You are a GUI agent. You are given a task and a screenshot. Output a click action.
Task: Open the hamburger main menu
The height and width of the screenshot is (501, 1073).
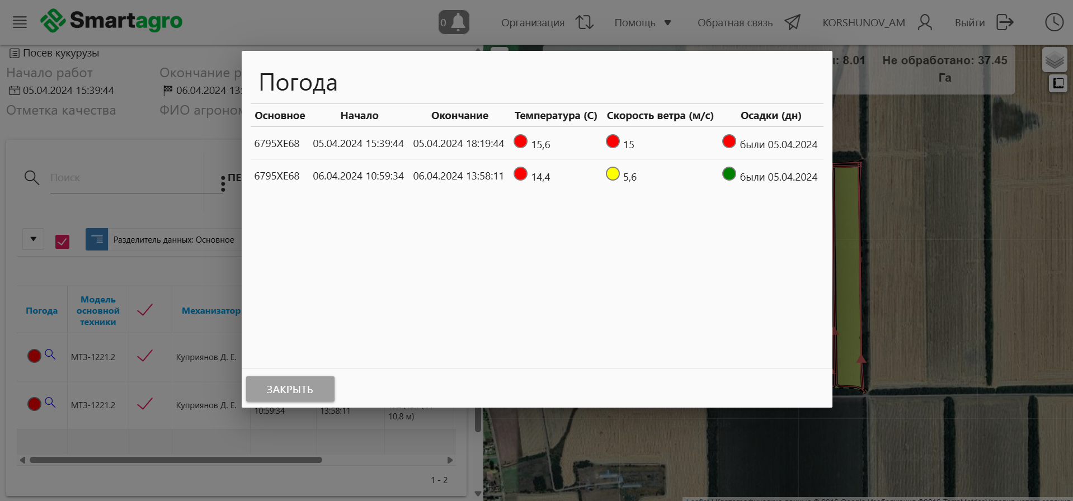pos(20,22)
